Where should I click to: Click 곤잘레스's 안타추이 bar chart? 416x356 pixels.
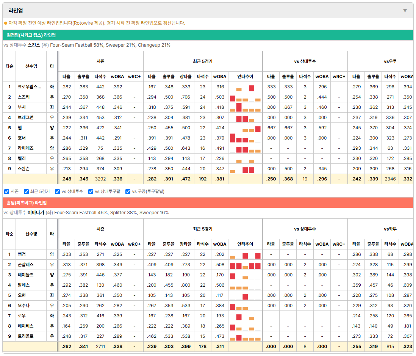click(x=245, y=265)
